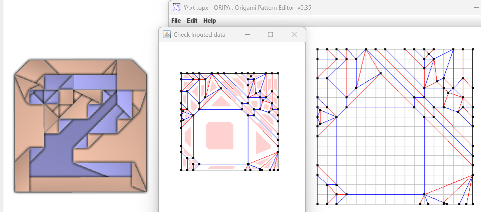Minimize the Check Inputed data window
Screen dimensions: 481x212
pos(247,35)
